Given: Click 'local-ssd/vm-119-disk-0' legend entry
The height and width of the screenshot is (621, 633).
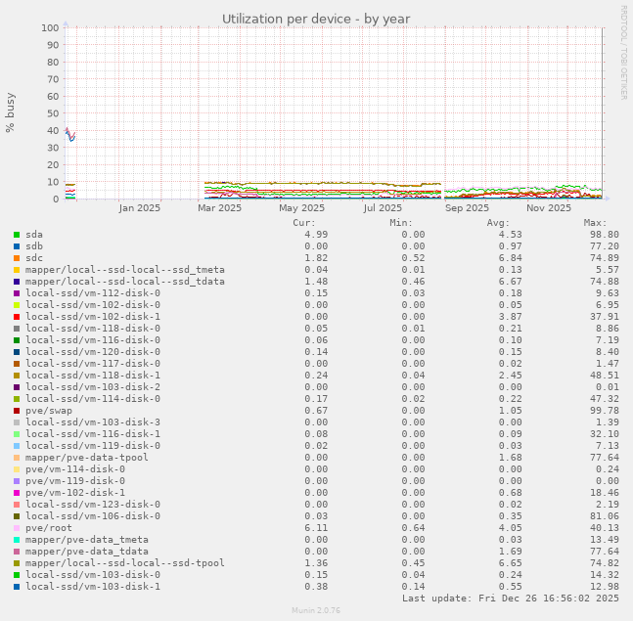Looking at the screenshot, I should [x=93, y=446].
